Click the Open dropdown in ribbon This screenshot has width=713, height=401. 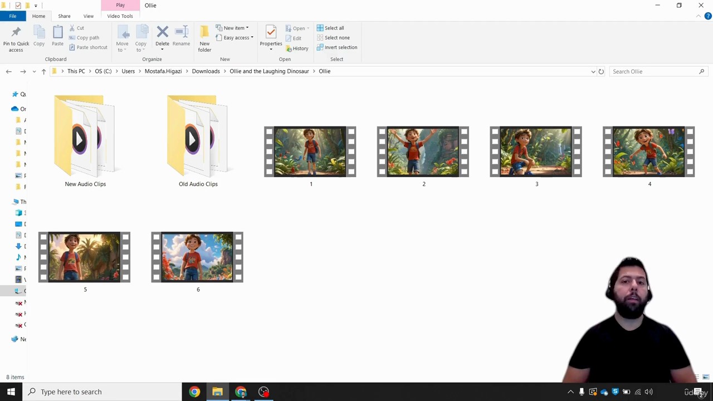[x=297, y=28]
